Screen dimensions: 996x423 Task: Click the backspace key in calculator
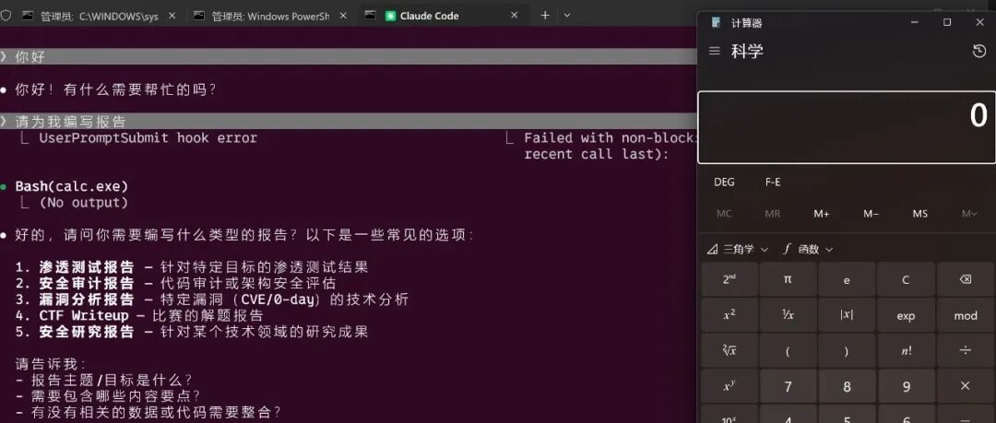965,279
